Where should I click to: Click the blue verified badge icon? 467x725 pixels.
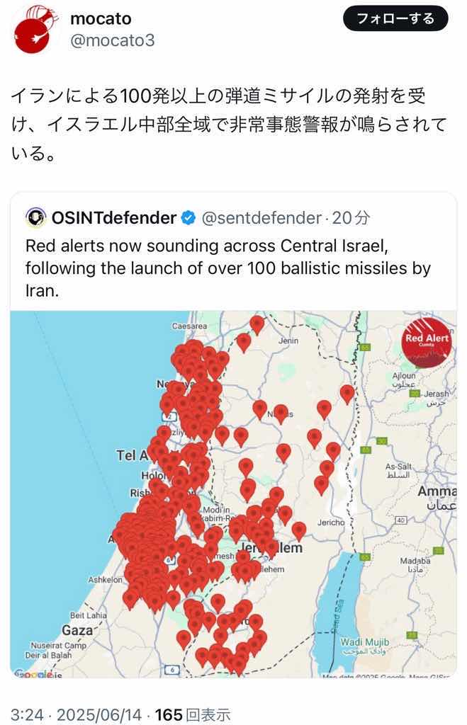(188, 218)
